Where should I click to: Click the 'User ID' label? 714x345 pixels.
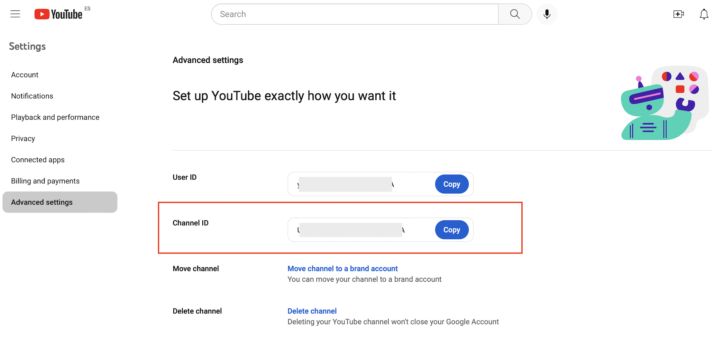pyautogui.click(x=185, y=177)
